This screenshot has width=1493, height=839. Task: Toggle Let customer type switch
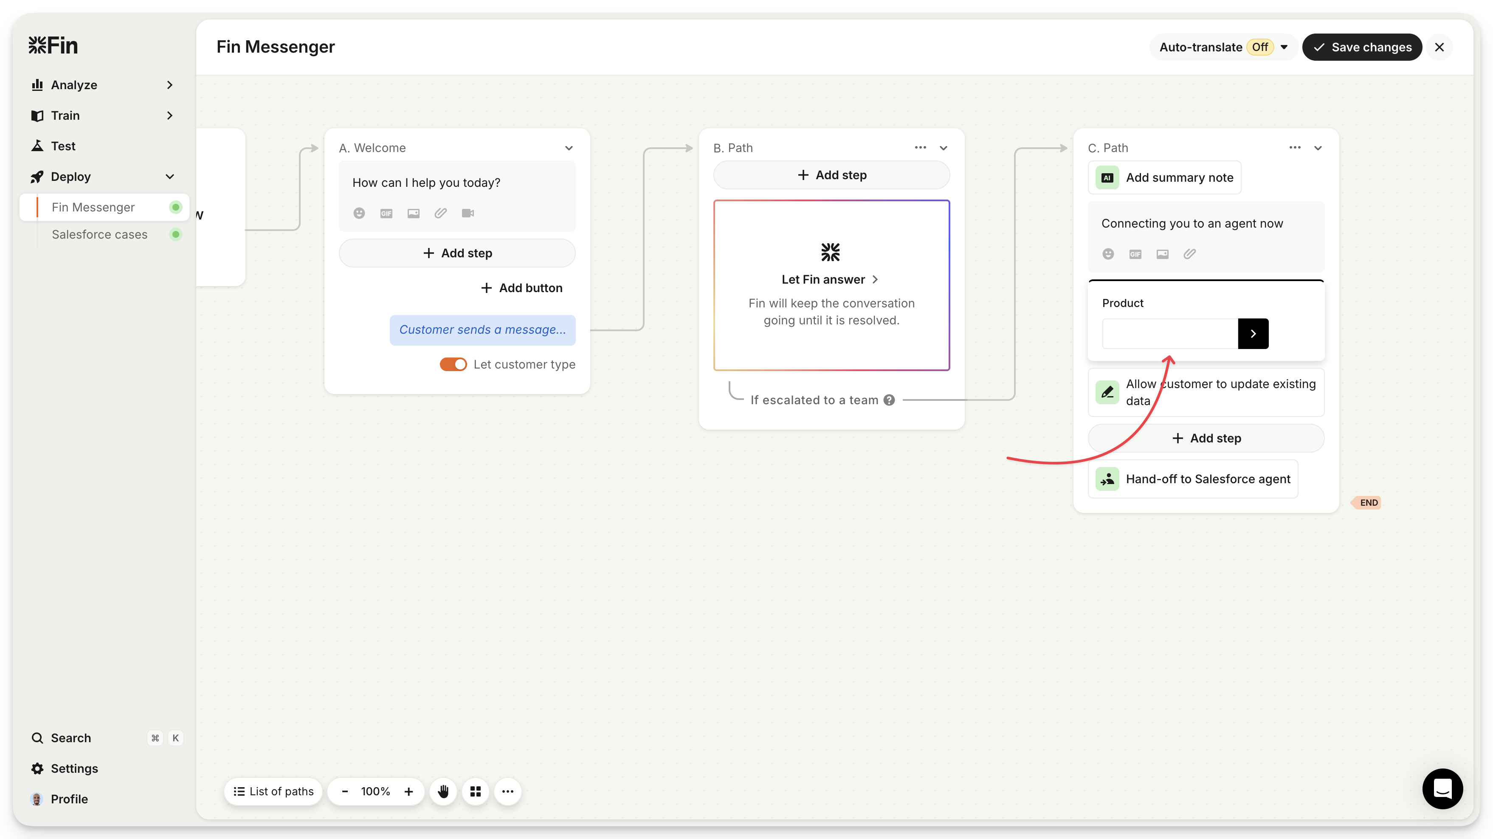click(453, 364)
